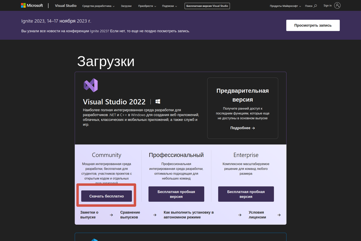
Task: Expand the Подписки dropdown
Action: [169, 6]
